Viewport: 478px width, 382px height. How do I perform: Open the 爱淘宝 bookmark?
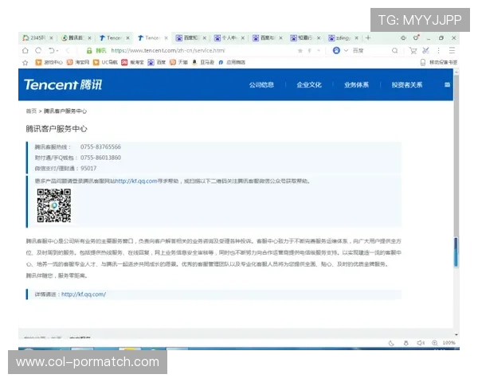tap(132, 62)
